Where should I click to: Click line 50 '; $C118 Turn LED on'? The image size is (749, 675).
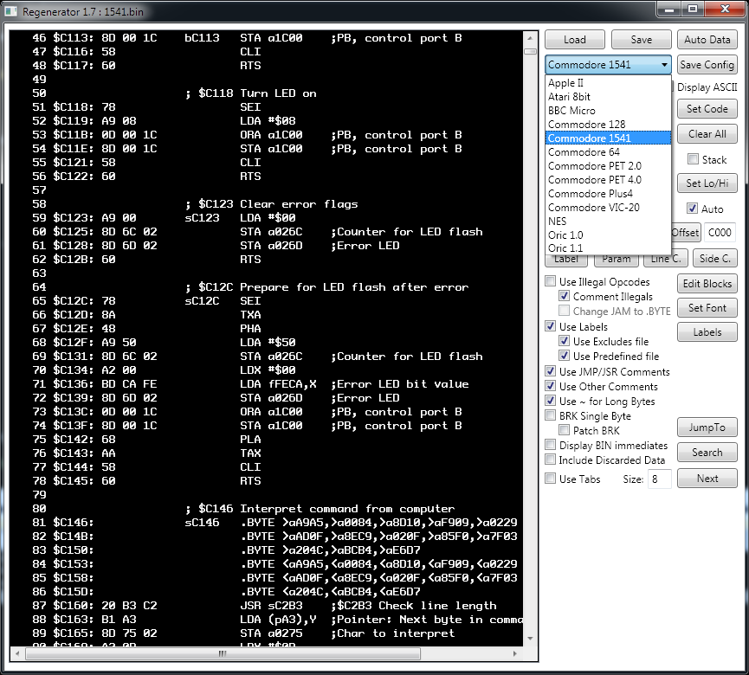click(251, 93)
